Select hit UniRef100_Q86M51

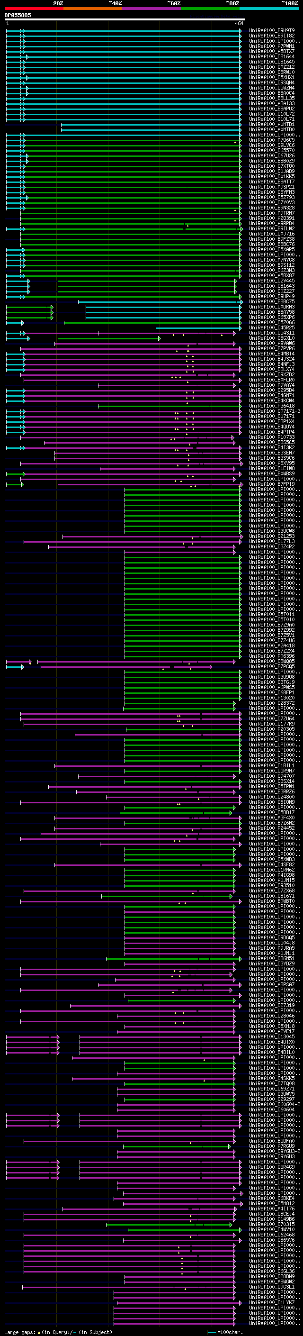point(272,958)
